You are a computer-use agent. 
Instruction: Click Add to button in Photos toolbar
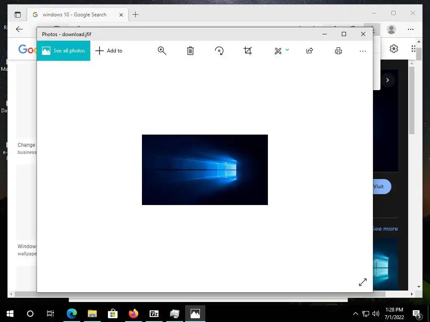click(x=109, y=51)
